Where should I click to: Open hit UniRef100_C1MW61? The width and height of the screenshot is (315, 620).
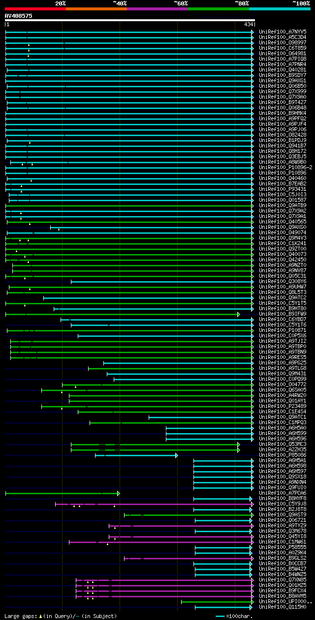[282, 542]
